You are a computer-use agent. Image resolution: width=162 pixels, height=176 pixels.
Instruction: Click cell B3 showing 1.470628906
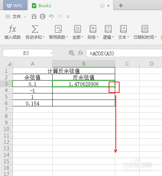[x=84, y=84]
